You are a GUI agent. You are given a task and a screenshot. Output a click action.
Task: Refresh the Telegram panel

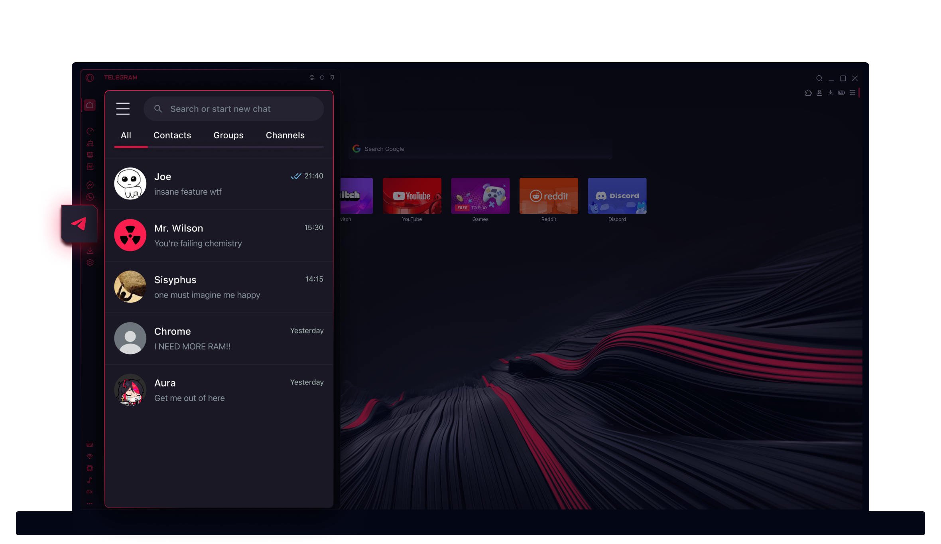click(322, 77)
